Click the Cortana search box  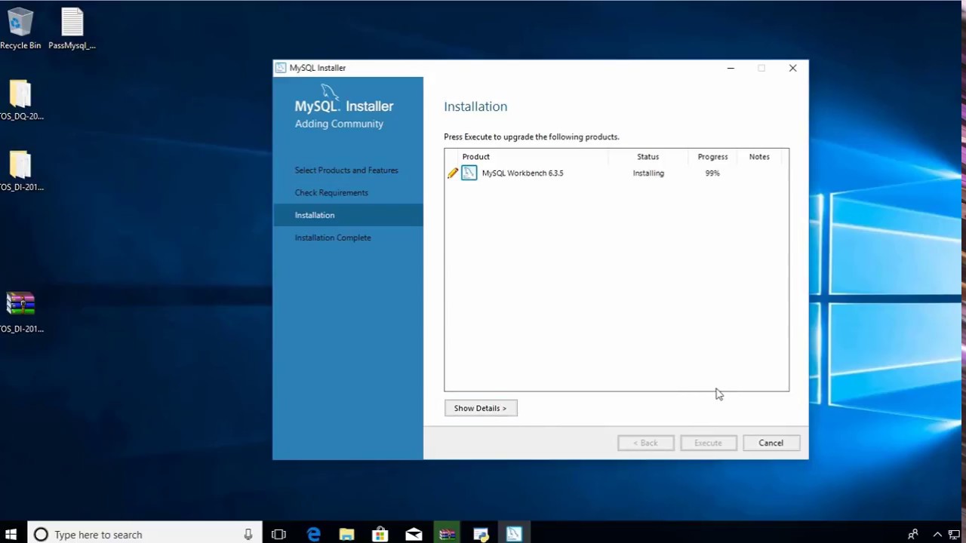tap(145, 535)
